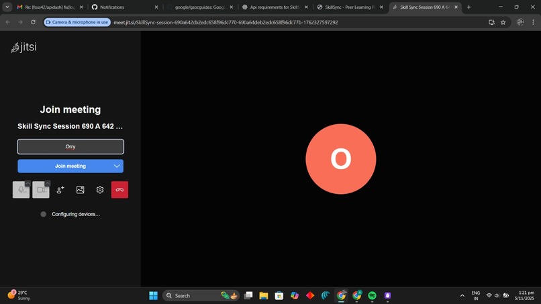Open the red diamond taskbar app
Viewport: 541px width, 304px height.
pyautogui.click(x=310, y=296)
